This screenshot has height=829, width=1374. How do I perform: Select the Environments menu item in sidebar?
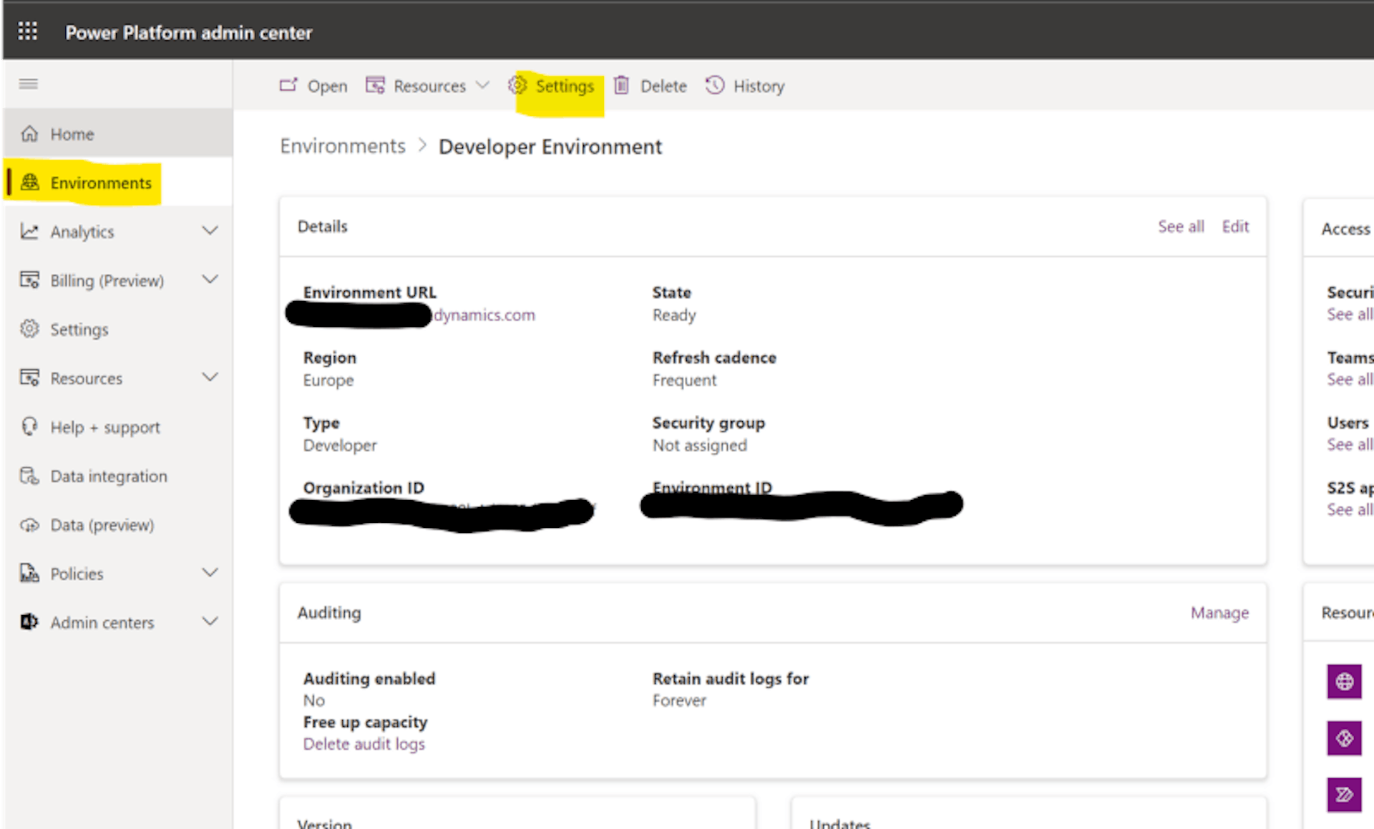[x=100, y=182]
